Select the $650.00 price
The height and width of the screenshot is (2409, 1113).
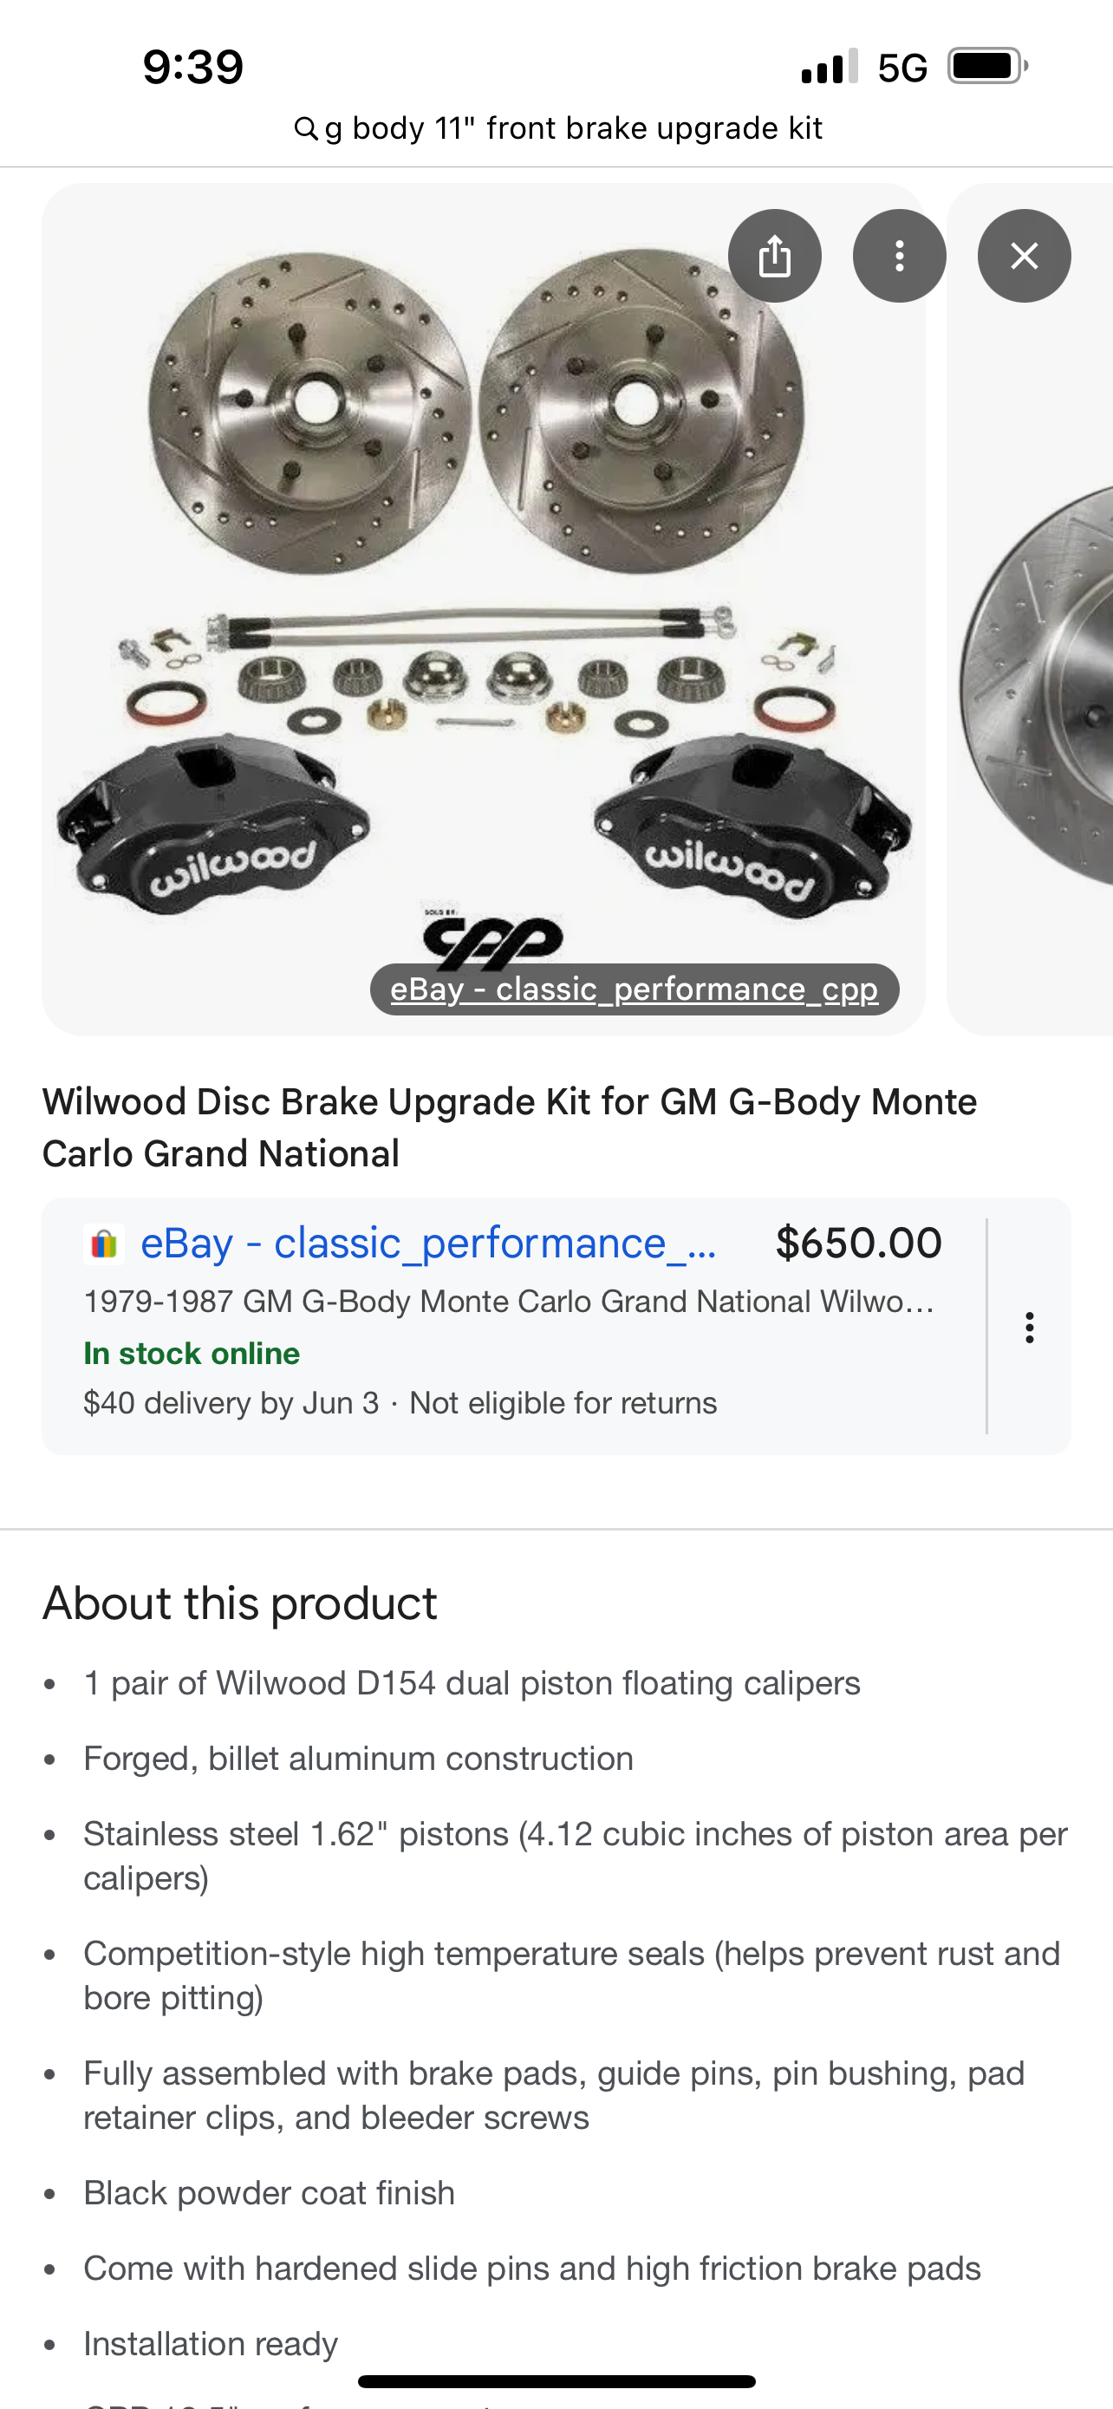coord(859,1243)
